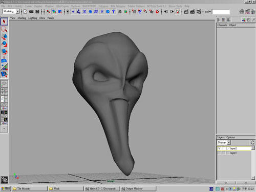Enable select by hierarchy mode
Viewport: 256px width, 192px height.
pos(48,12)
